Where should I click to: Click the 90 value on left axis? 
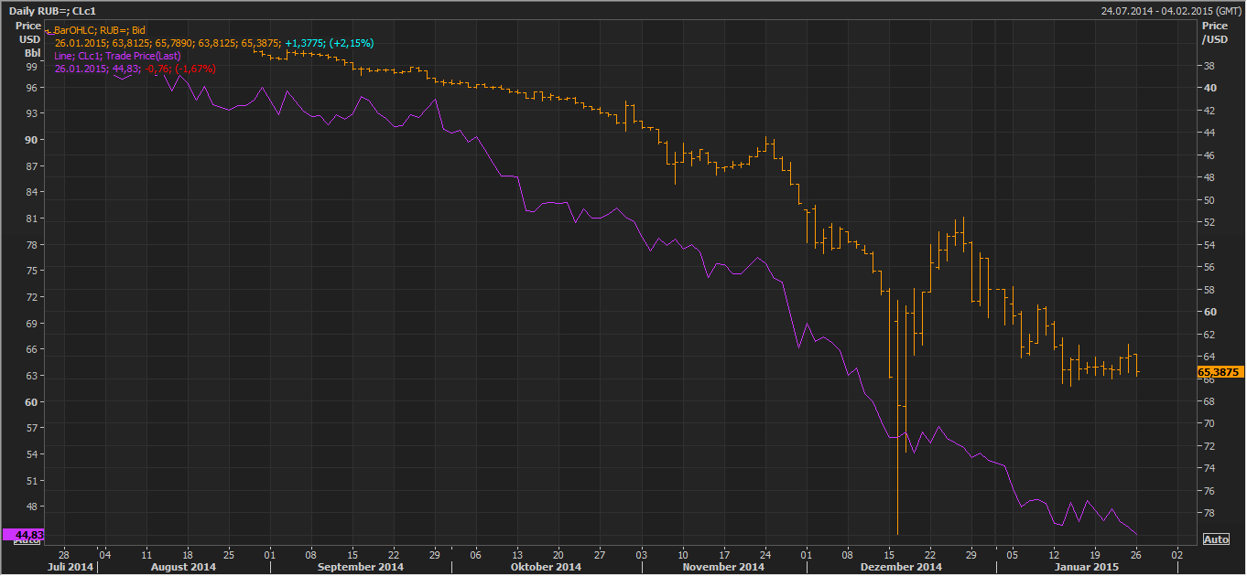[31, 140]
